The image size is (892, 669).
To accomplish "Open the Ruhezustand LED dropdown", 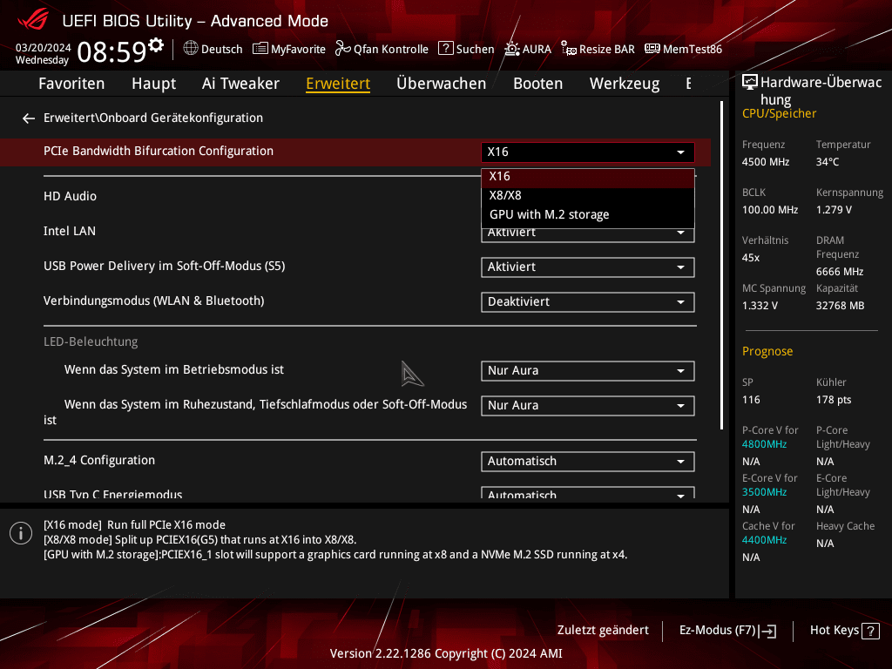I will (x=588, y=406).
